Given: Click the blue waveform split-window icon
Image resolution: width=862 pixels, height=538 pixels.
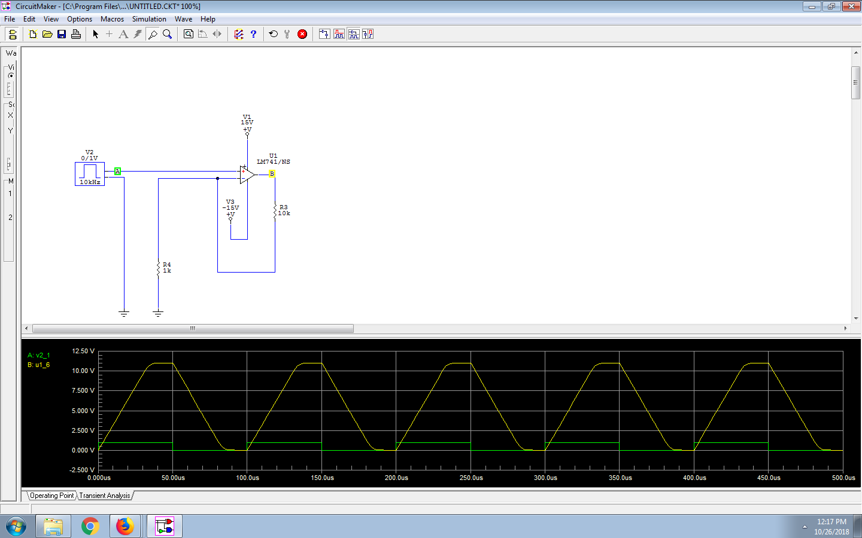Looking at the screenshot, I should pos(354,34).
